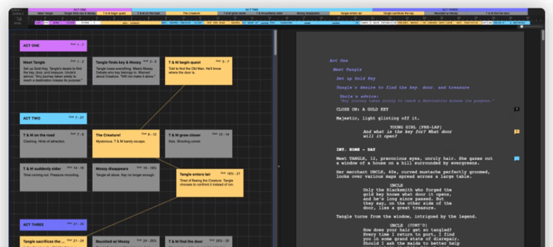Select the 'T & M grow closer' beat card

pyautogui.click(x=199, y=143)
